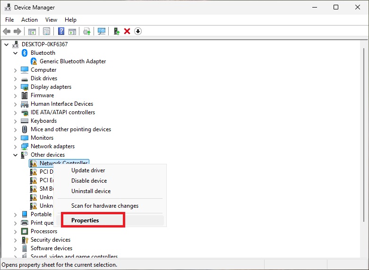The image size is (369, 270).
Task: Click the Keyboards category icon
Action: click(25, 121)
